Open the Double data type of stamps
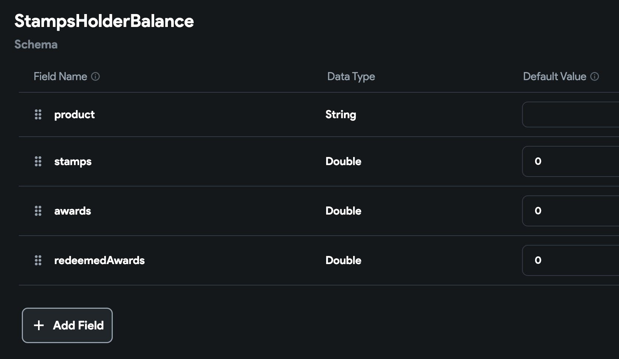619x359 pixels. [343, 161]
